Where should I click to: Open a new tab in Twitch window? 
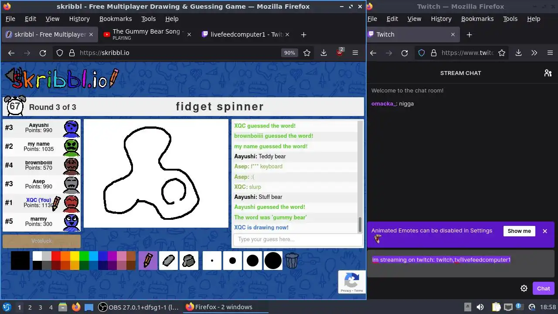coord(469,34)
